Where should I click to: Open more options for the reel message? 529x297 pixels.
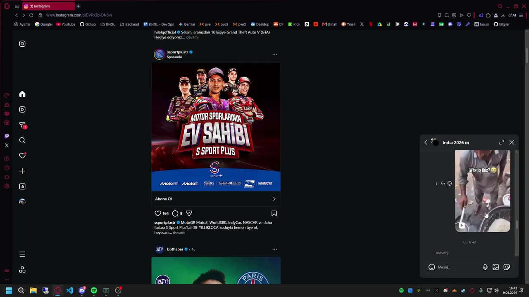coord(436,184)
